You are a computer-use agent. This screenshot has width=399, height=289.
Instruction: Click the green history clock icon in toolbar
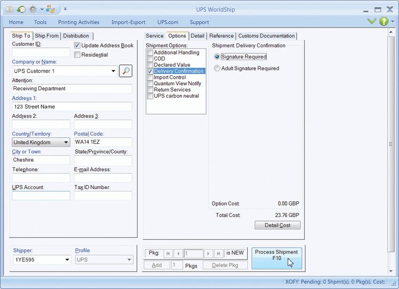pos(21,10)
